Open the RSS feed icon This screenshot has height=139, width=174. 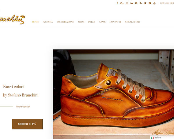pos(141,3)
